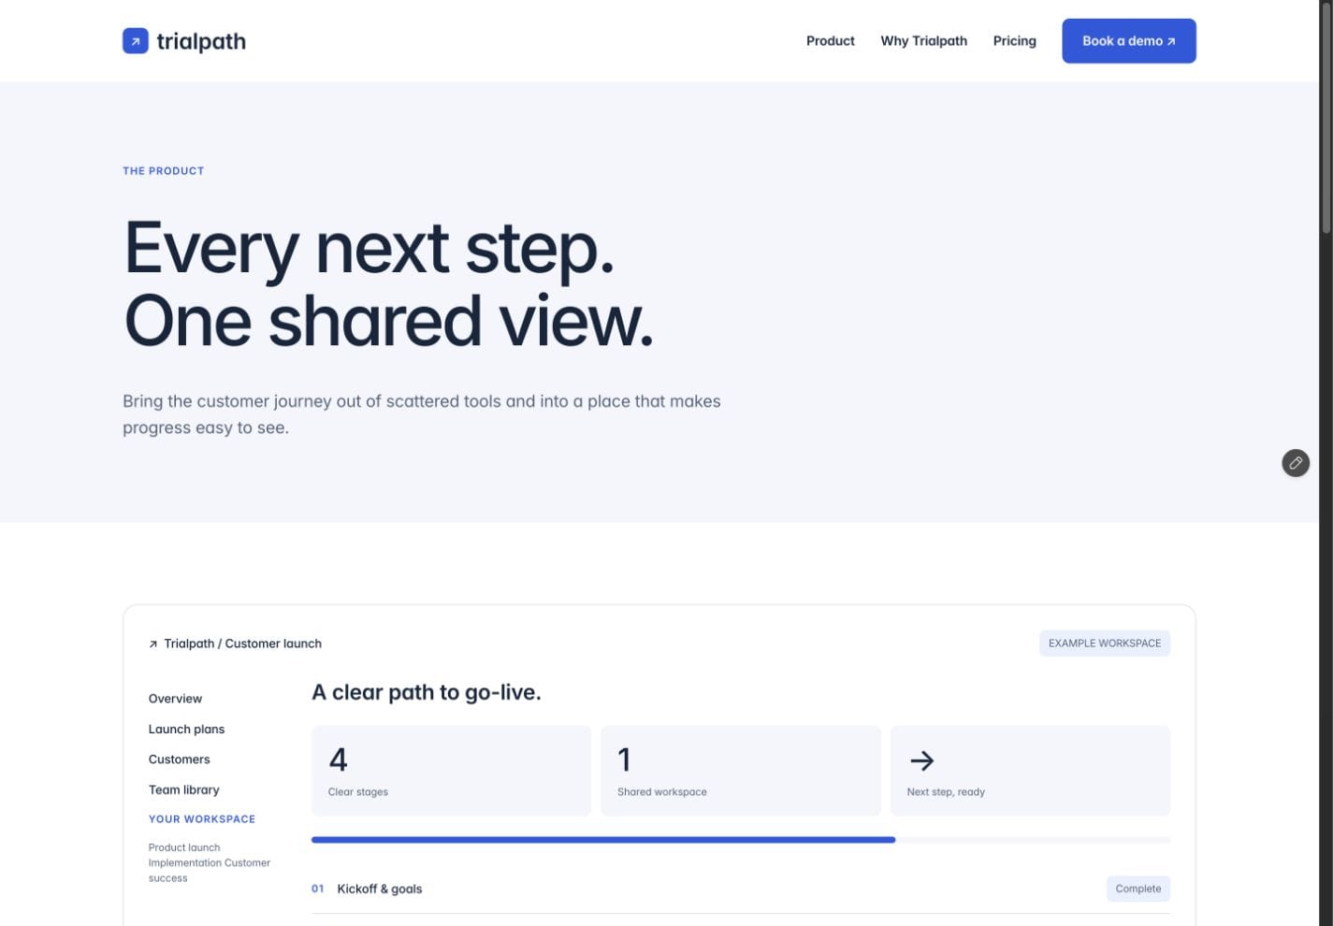The width and height of the screenshot is (1333, 926).
Task: Click the 01 step number
Action: coord(318,889)
